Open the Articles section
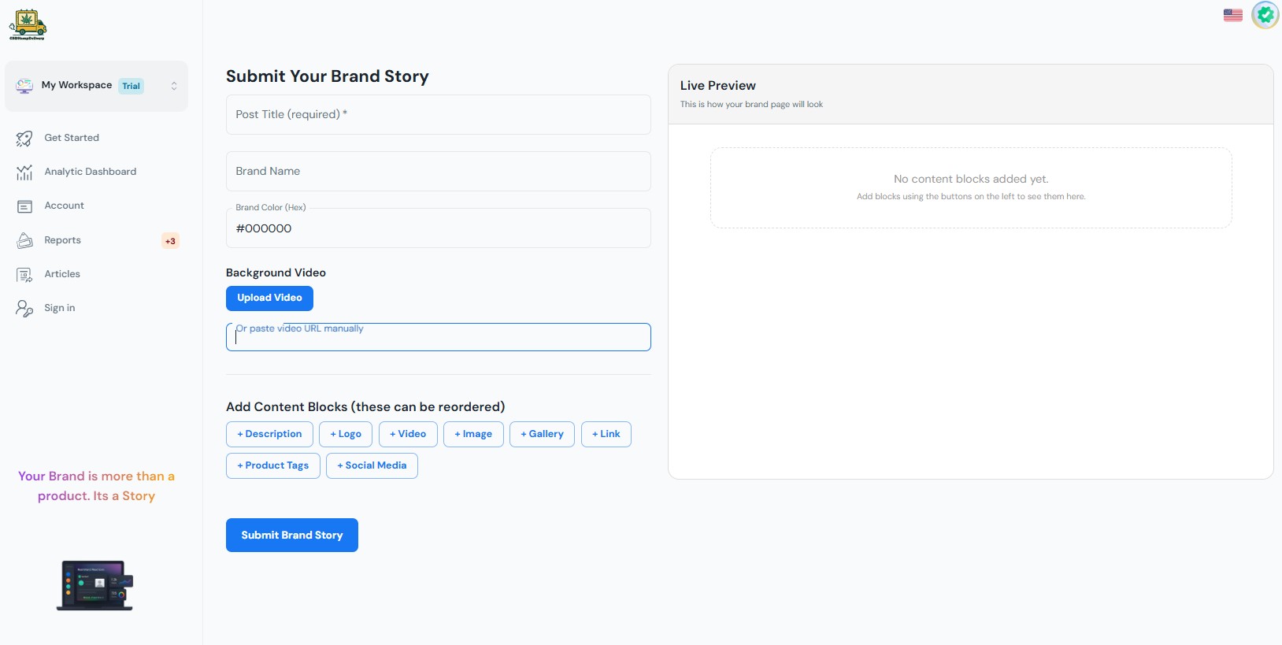 (62, 274)
